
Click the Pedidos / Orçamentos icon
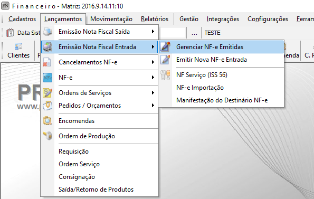47,106
